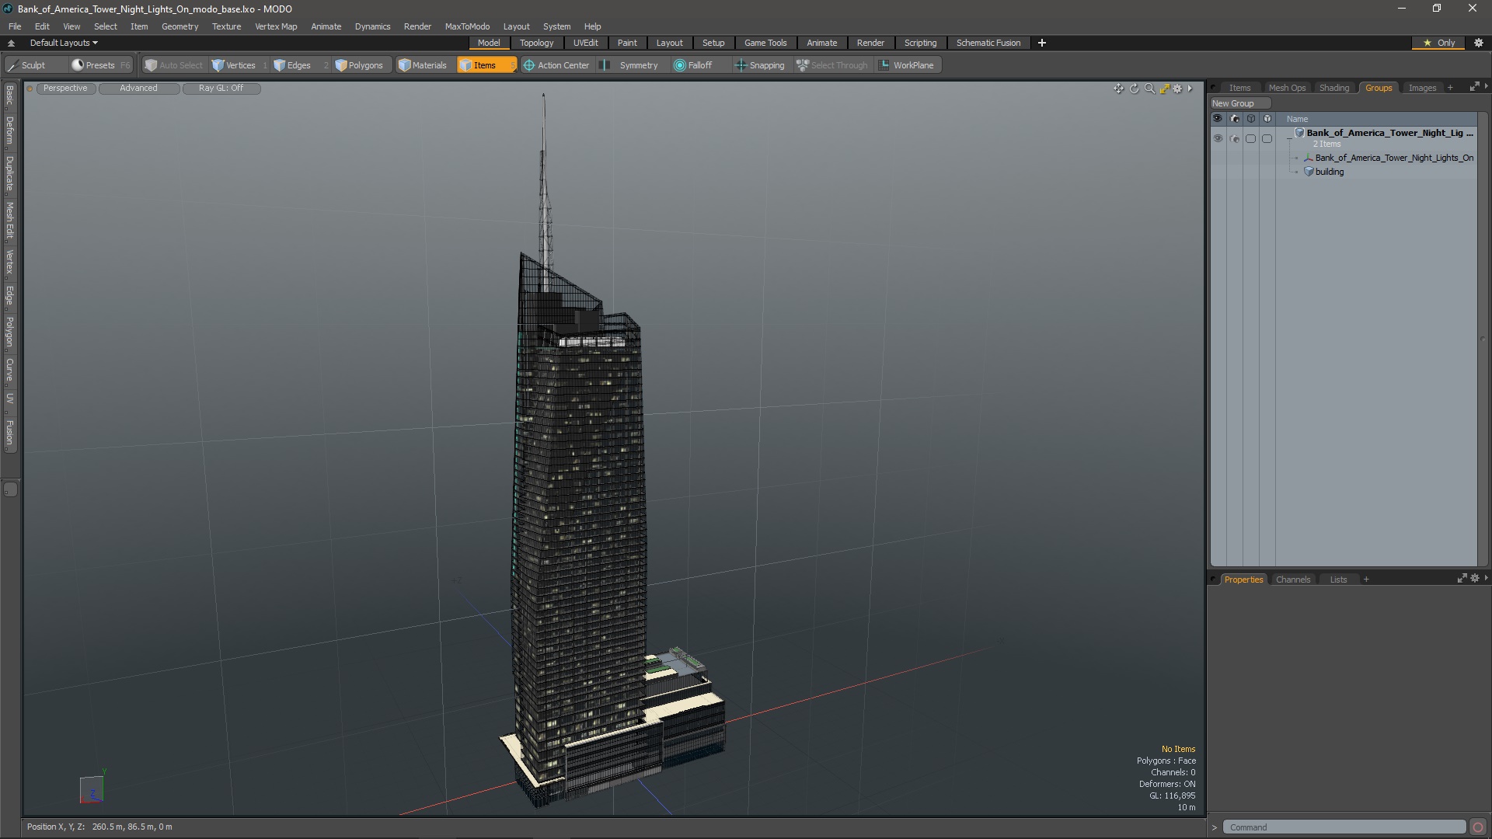Expand viewport options arrow
The image size is (1492, 839).
click(1190, 89)
